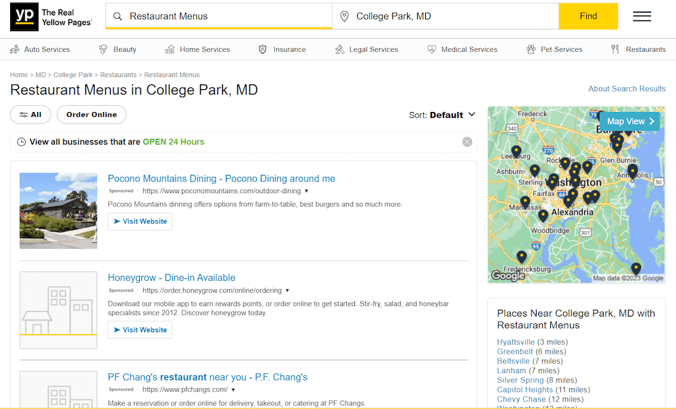Click the Pet Services paw icon
The height and width of the screenshot is (409, 676).
click(531, 49)
